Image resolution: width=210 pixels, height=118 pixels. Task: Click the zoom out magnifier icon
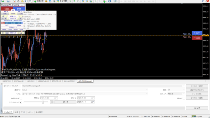tap(87, 1)
